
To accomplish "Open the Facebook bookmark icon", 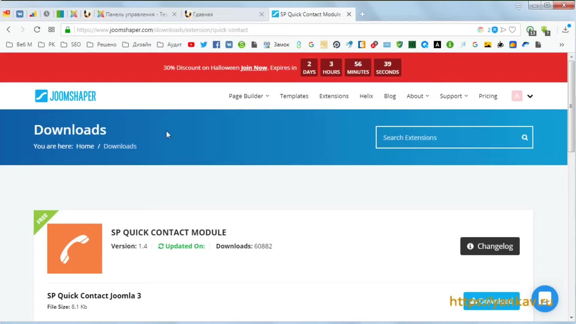I will click(216, 45).
